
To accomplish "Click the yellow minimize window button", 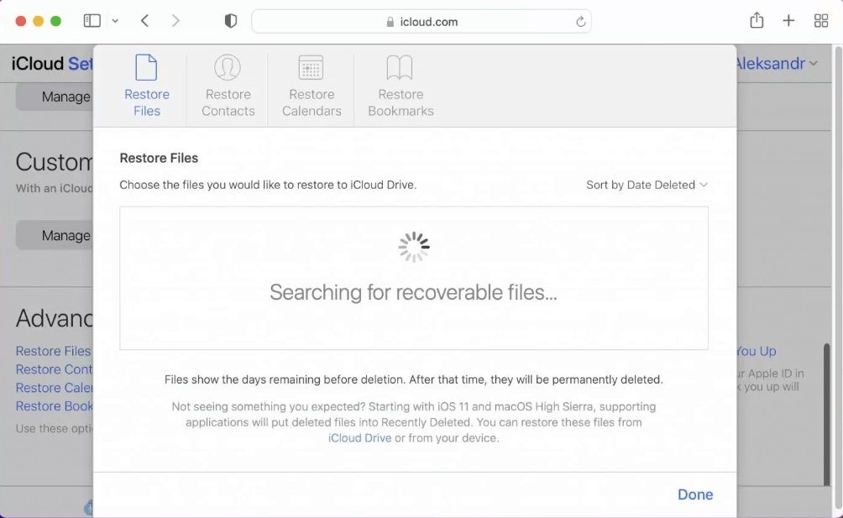I will (x=38, y=21).
